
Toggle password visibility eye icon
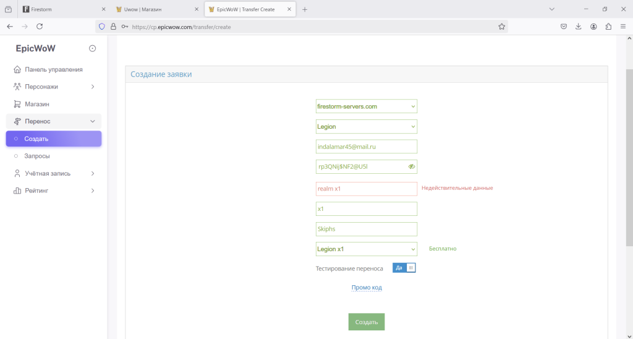coord(412,166)
